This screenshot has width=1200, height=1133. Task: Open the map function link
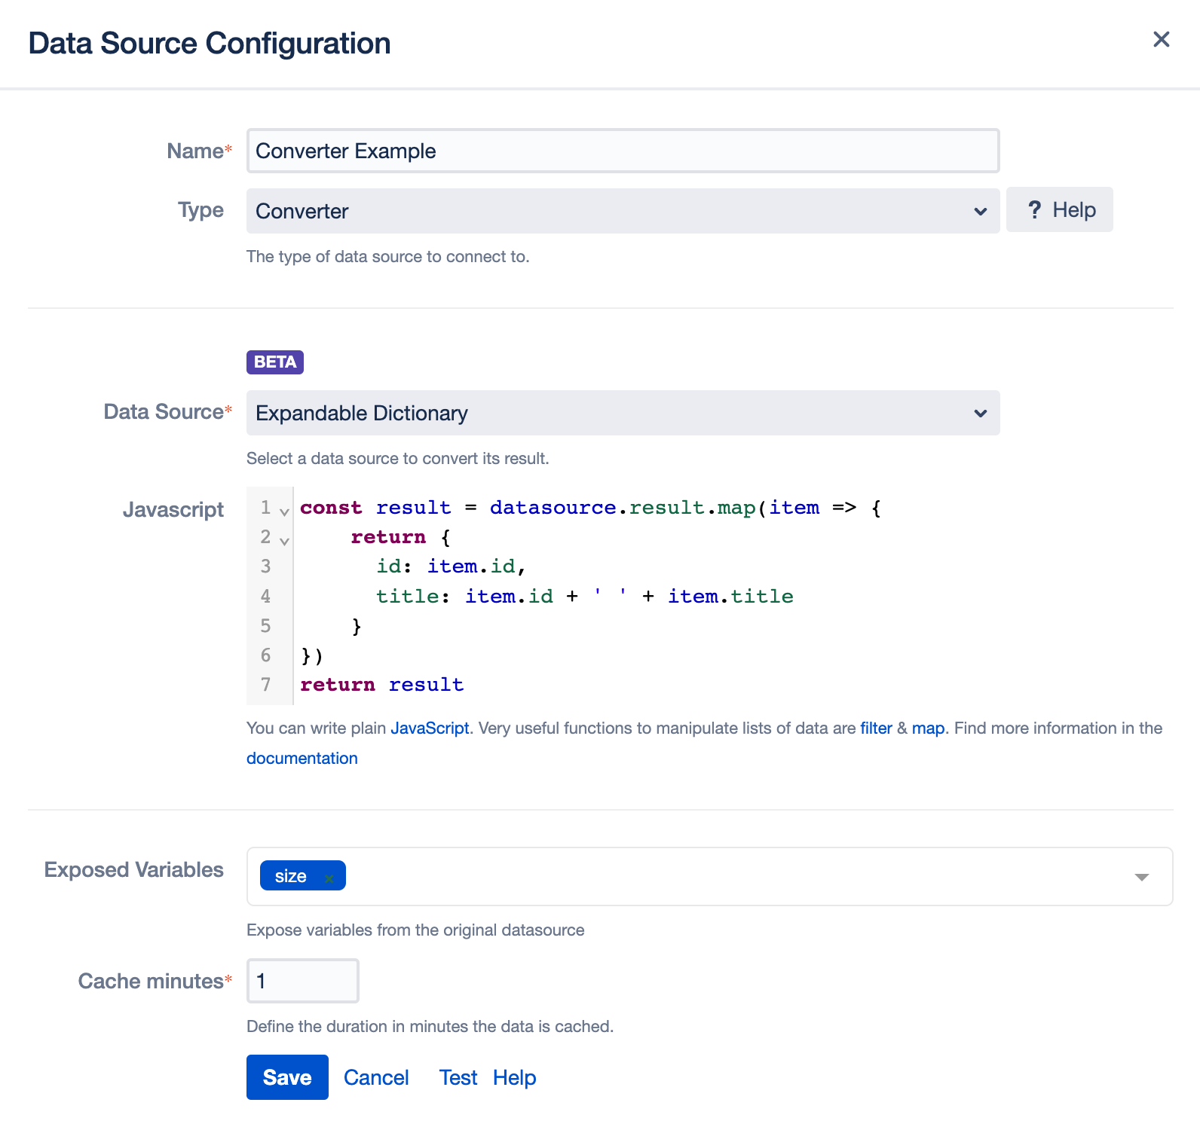click(928, 728)
